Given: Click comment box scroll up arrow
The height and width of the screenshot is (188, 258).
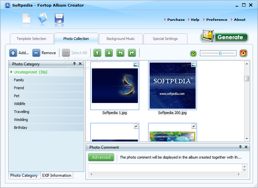Looking at the screenshot, I should (x=245, y=167).
